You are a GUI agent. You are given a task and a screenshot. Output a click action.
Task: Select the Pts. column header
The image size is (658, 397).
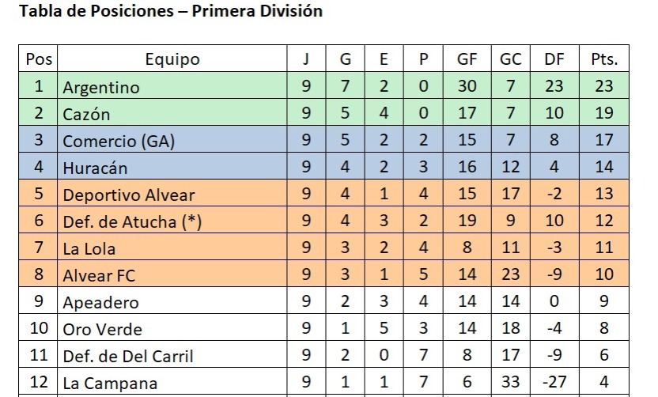[604, 59]
